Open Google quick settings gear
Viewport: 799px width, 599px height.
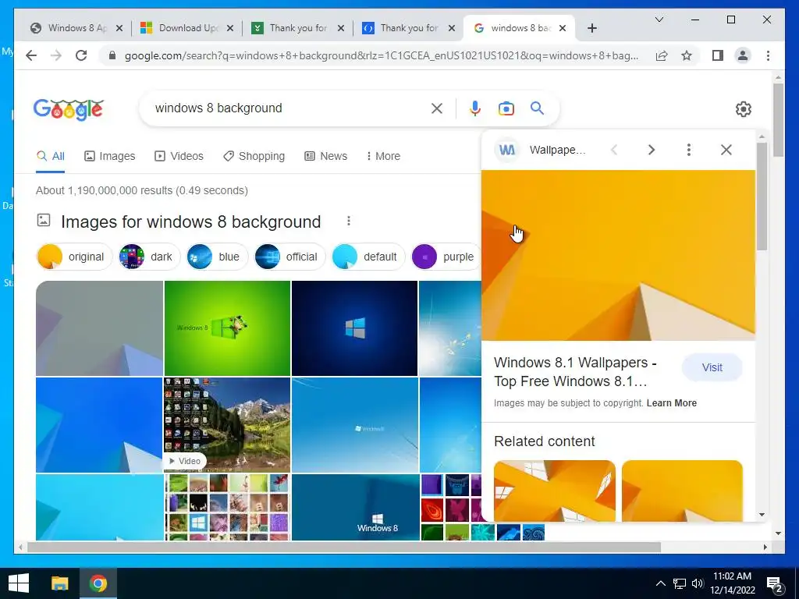744,109
